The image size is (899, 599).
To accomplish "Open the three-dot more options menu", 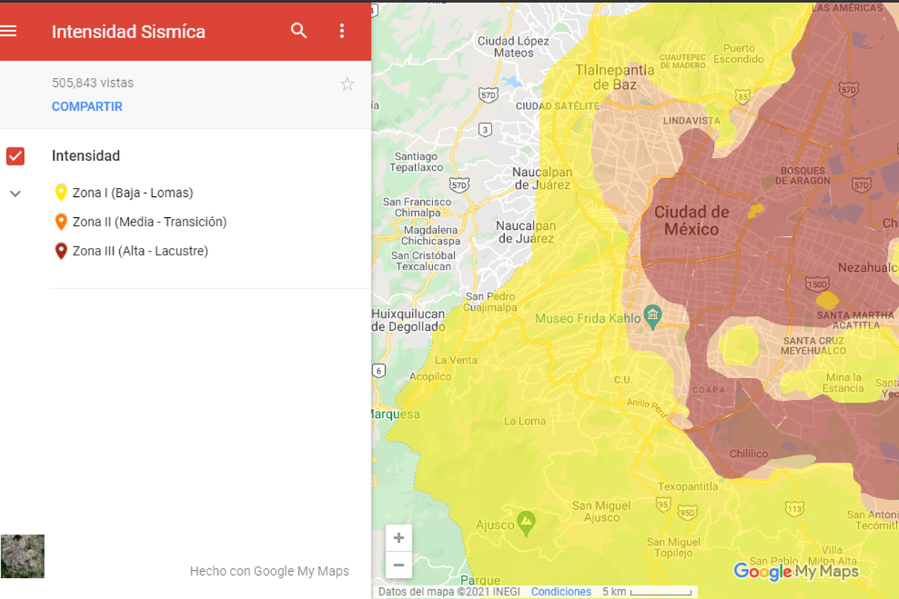I will (x=342, y=31).
